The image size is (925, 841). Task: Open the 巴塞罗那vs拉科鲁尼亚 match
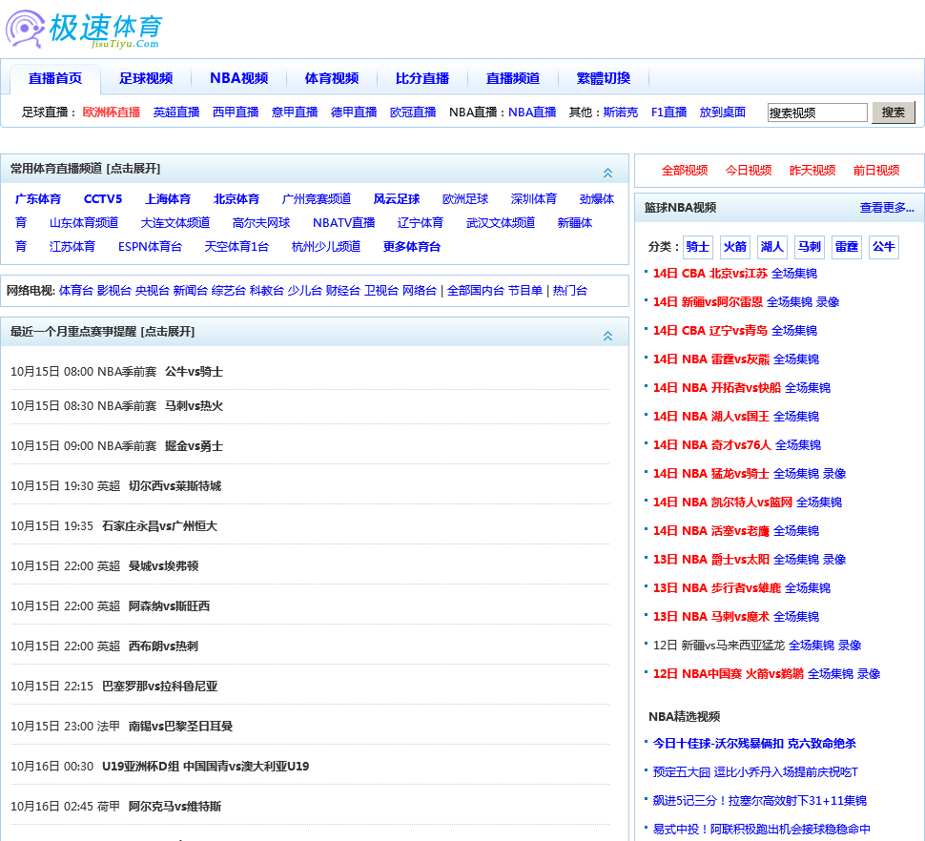159,686
